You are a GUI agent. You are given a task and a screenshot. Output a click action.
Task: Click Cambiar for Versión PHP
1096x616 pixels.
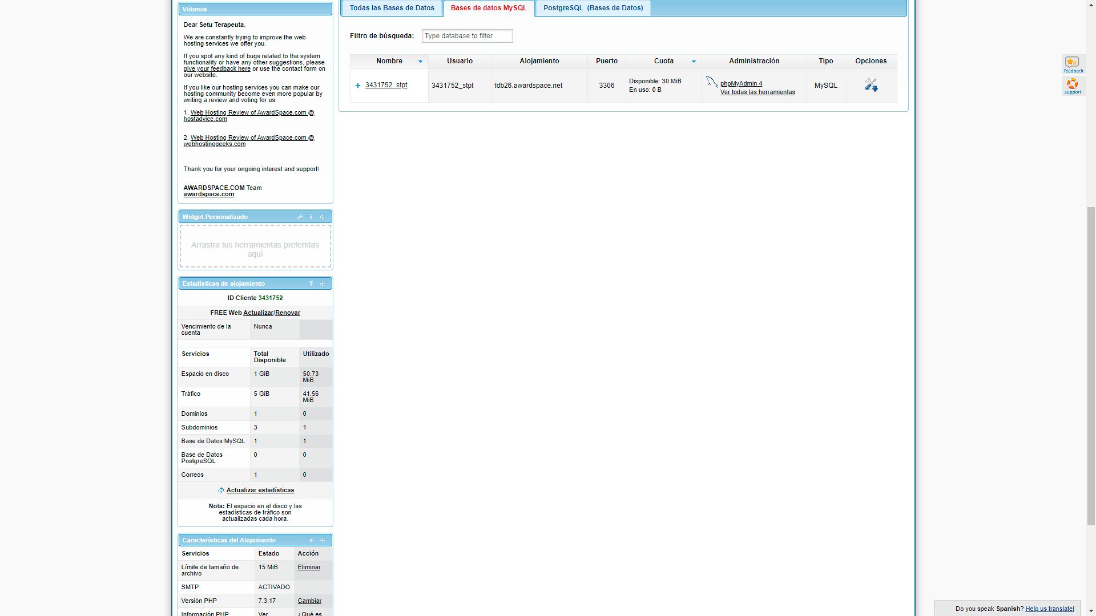tap(309, 601)
